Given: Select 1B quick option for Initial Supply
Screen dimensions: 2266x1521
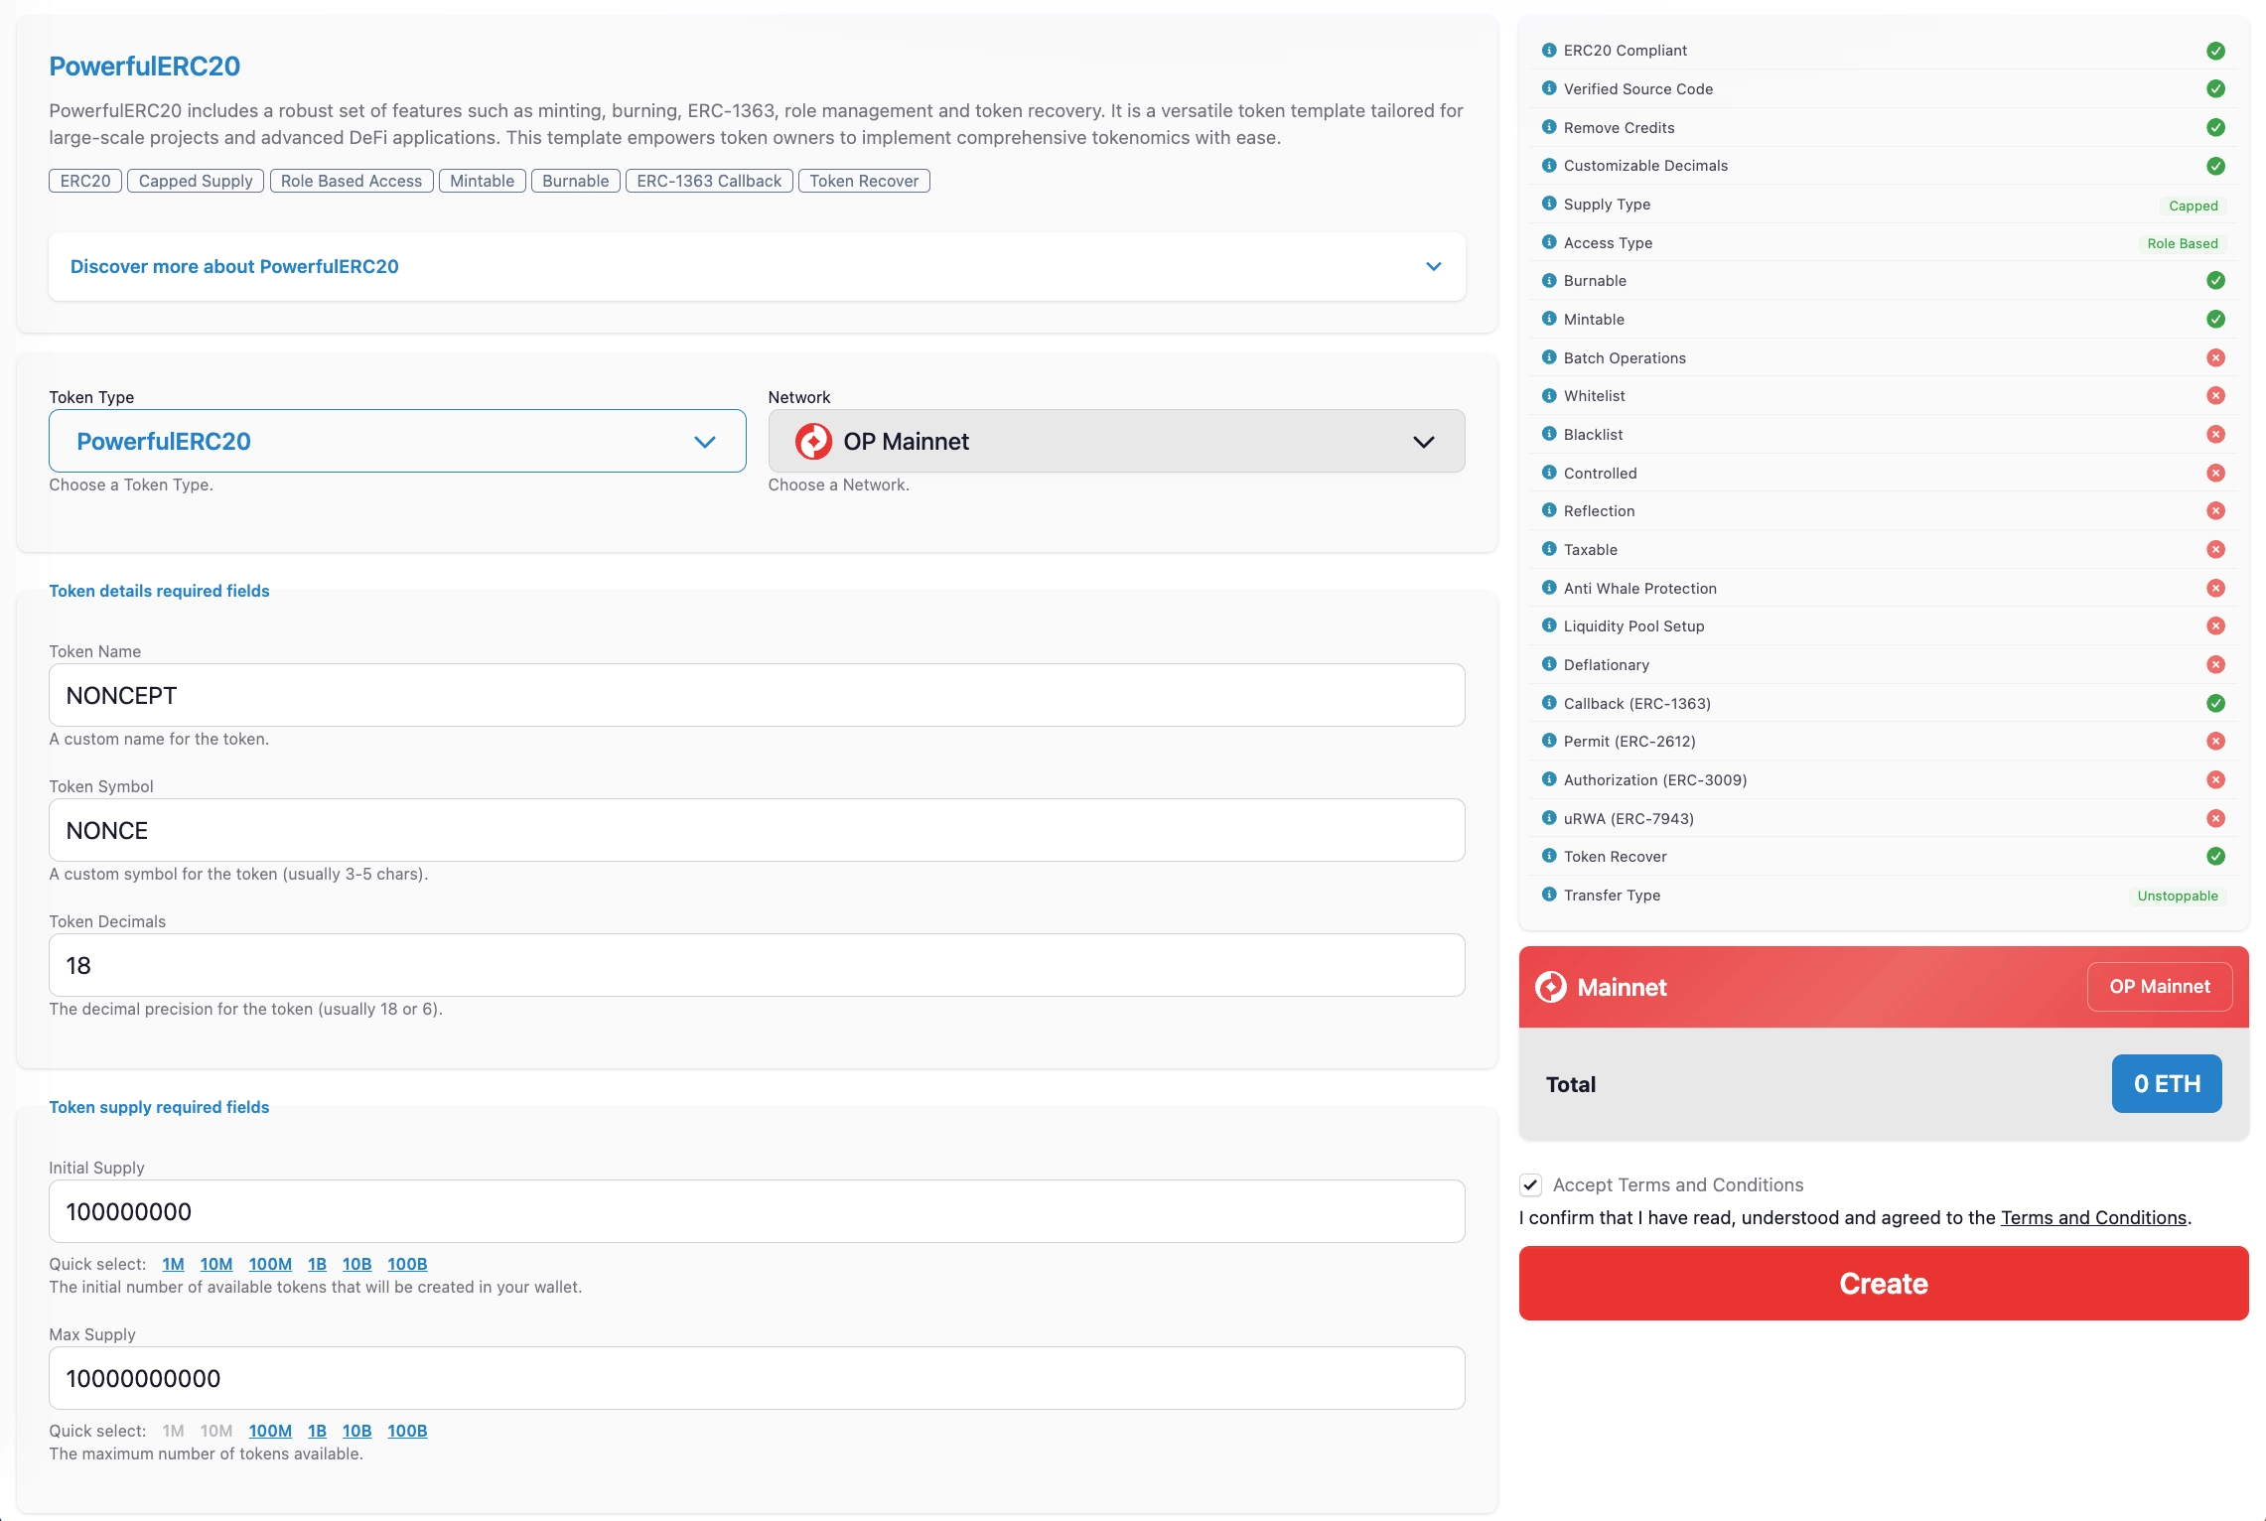Looking at the screenshot, I should point(317,1264).
